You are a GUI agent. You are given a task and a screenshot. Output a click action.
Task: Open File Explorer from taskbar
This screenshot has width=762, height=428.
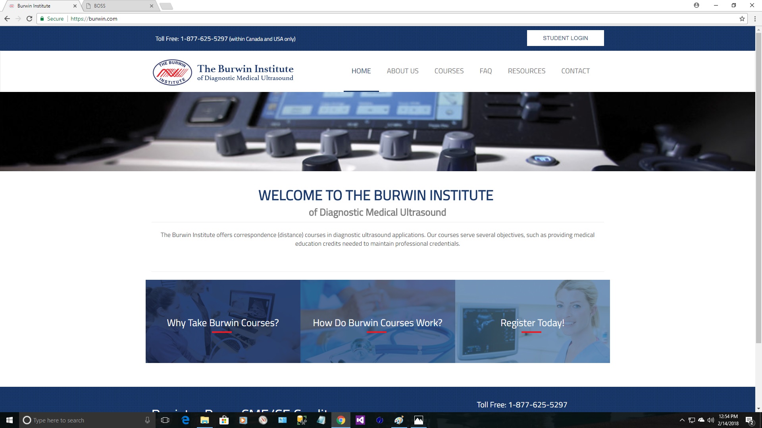(x=205, y=420)
